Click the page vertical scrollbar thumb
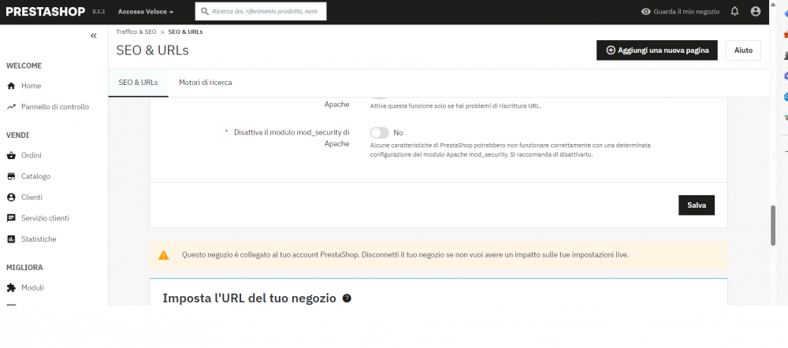The width and height of the screenshot is (788, 348). 774,225
